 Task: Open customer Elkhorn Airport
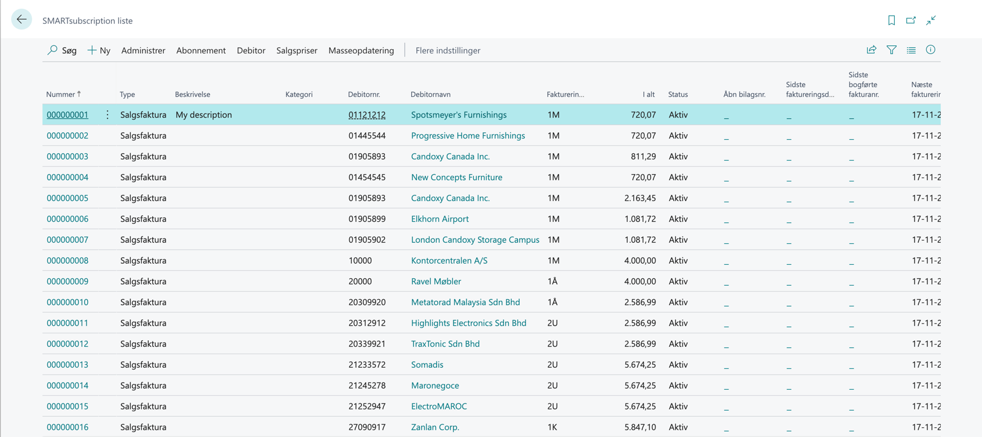point(439,219)
